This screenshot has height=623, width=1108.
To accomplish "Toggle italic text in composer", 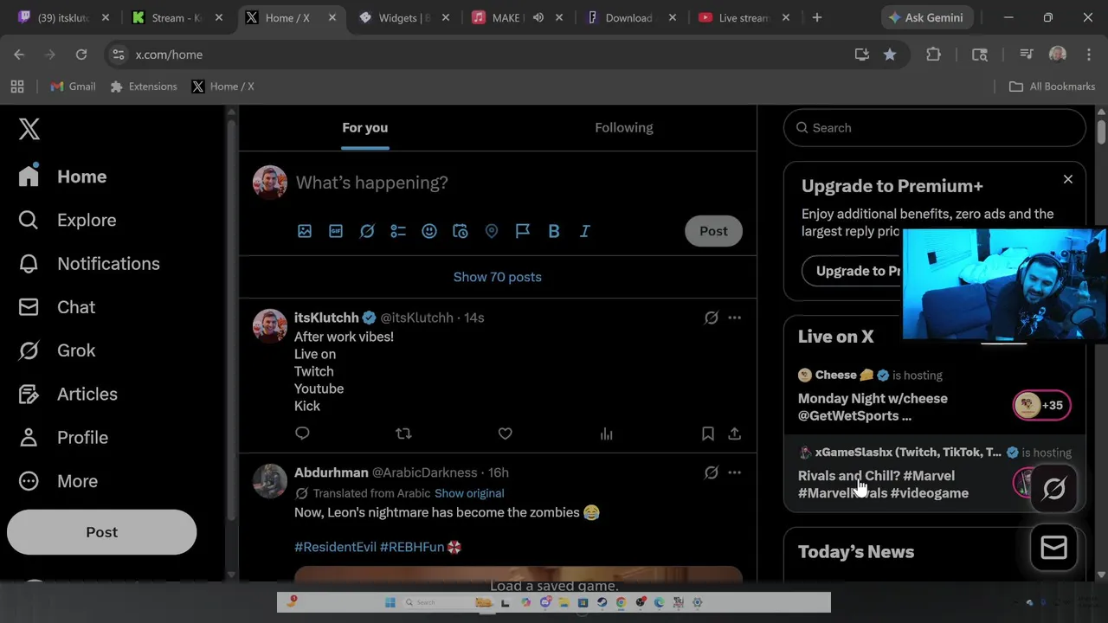I will (x=585, y=231).
